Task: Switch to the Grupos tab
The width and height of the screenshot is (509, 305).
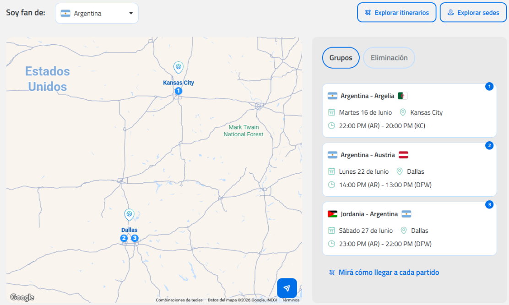Action: tap(341, 58)
